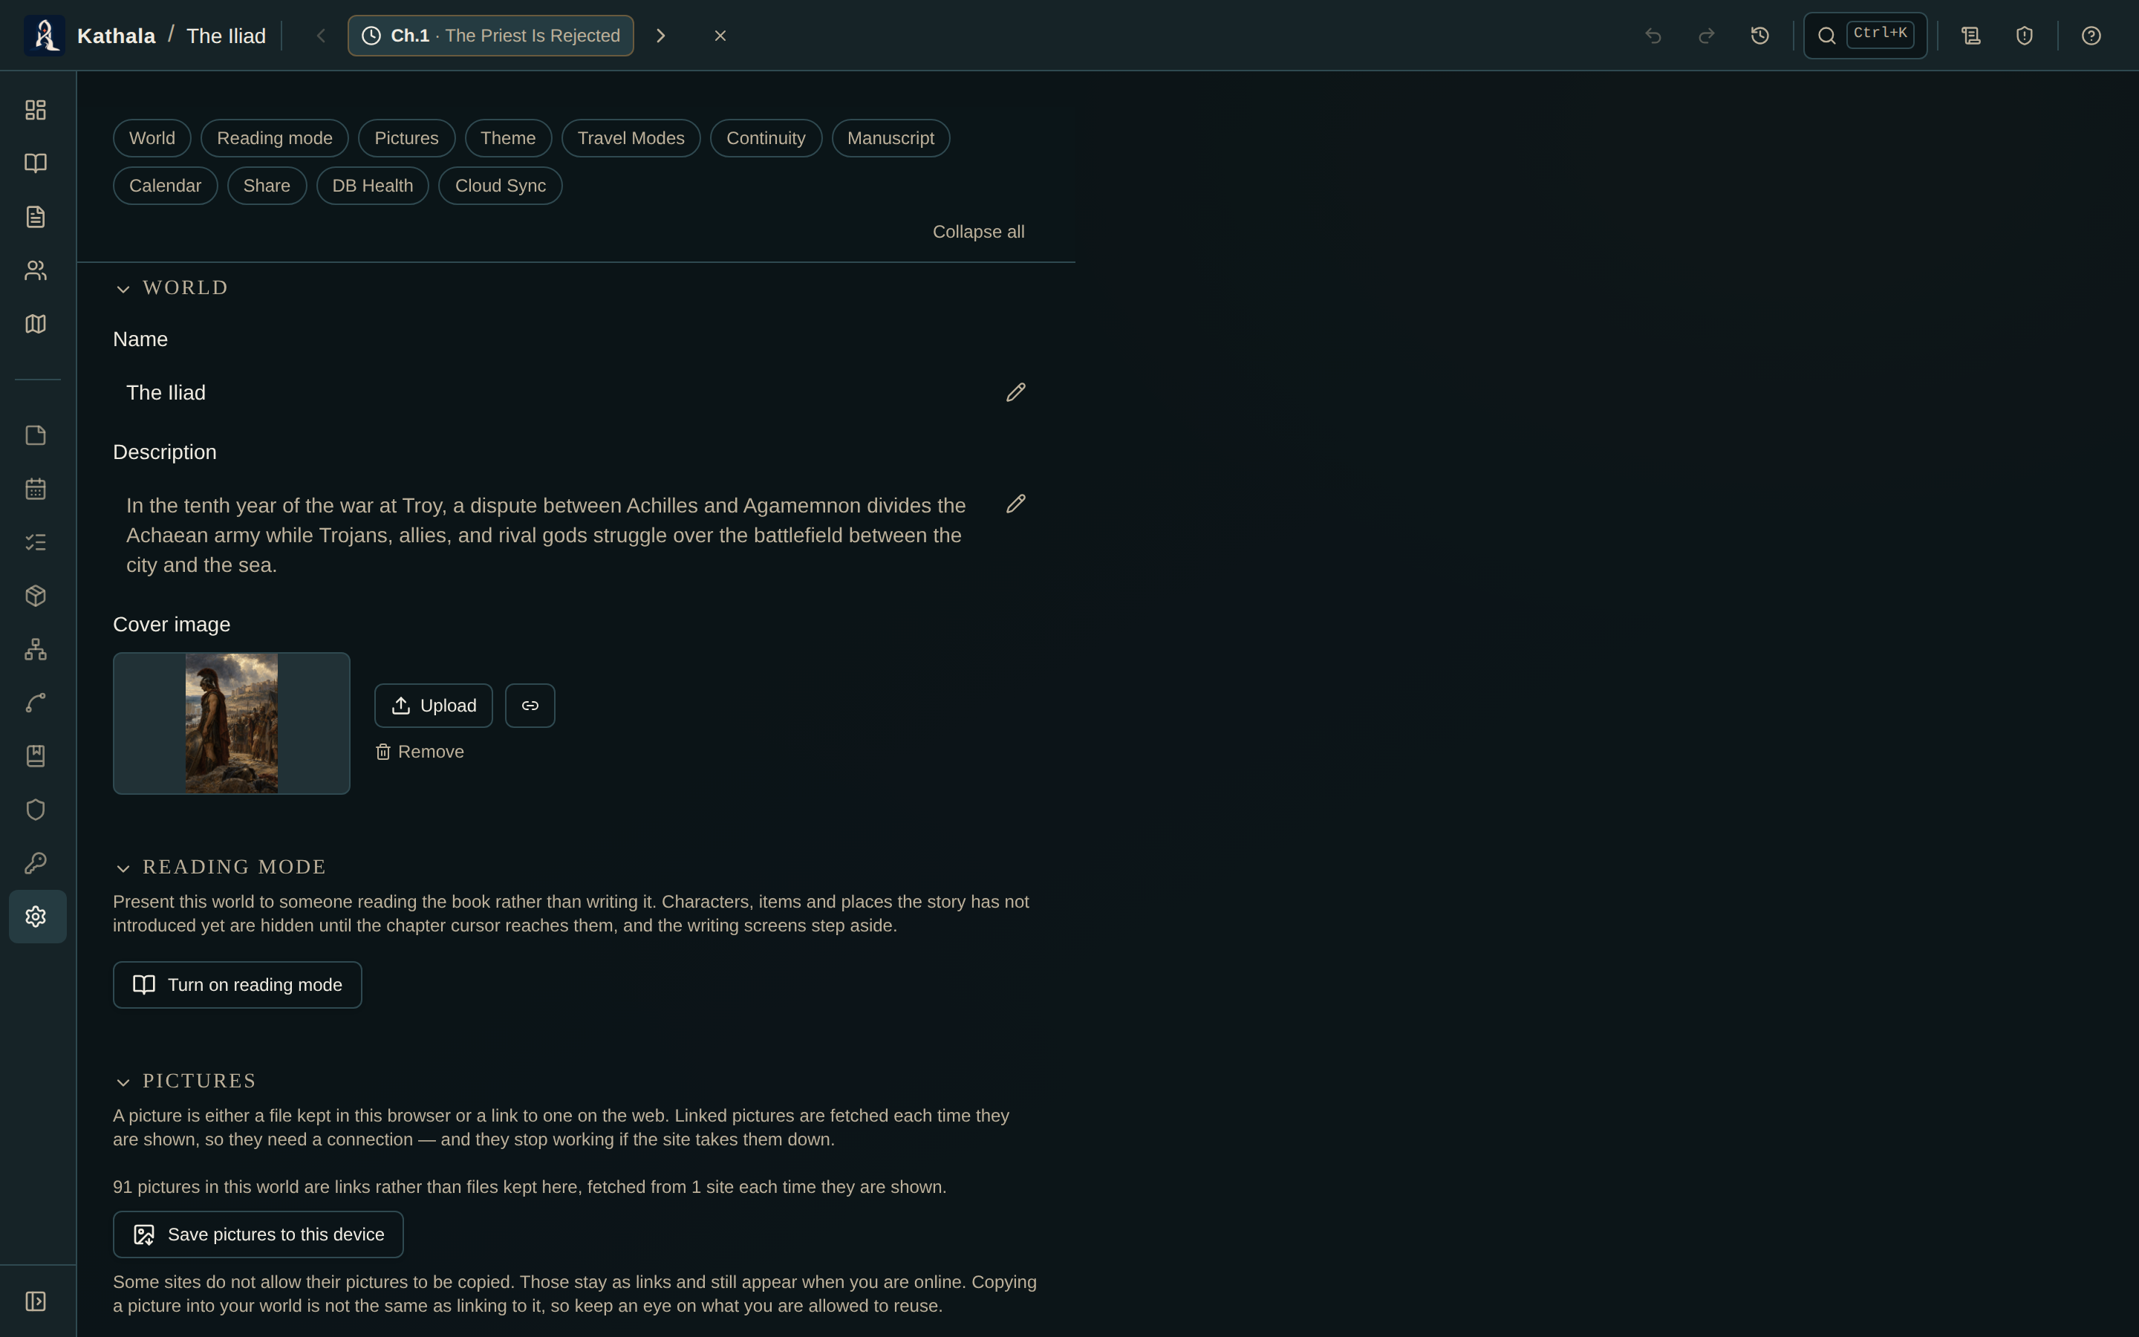Viewport: 2139px width, 1337px height.
Task: Open the help question mark icon
Action: (2091, 36)
